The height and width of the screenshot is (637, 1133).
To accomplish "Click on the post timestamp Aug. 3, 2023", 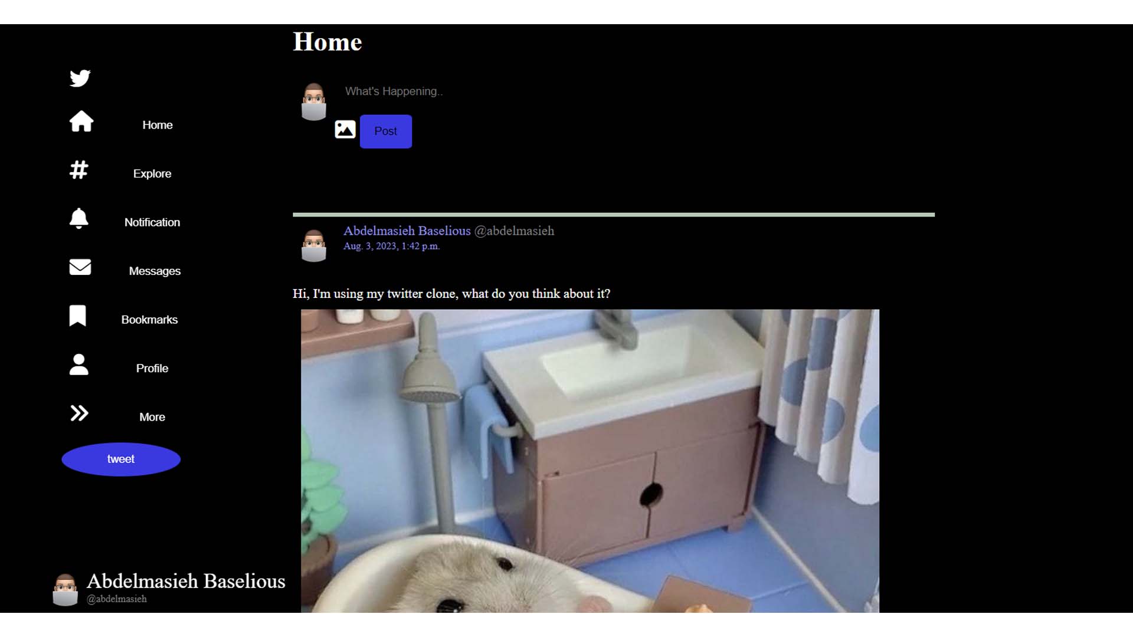I will 391,246.
